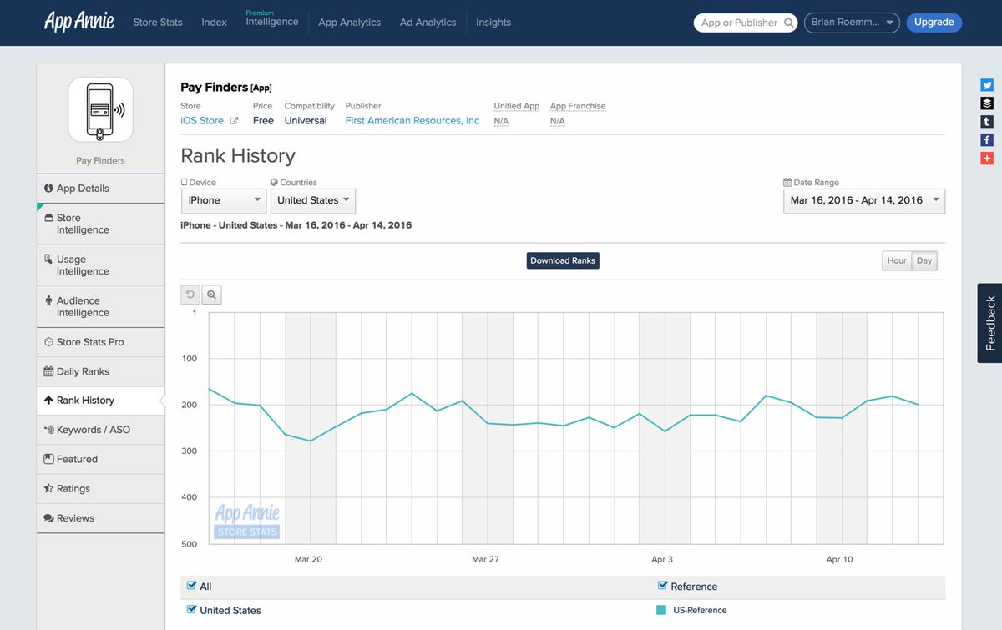Screen dimensions: 1002x630
Task: Click the Mar 27 x-axis label
Action: tap(485, 559)
